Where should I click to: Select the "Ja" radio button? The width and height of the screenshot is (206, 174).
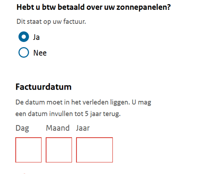pyautogui.click(x=24, y=37)
